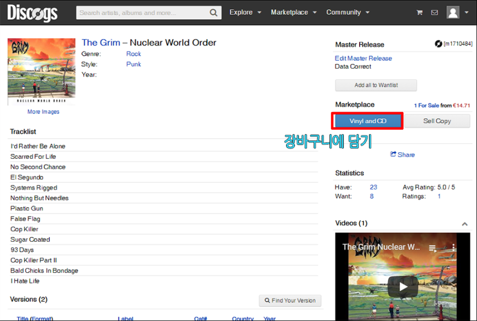
Task: Select track Sugar Coated
Action: pos(30,239)
